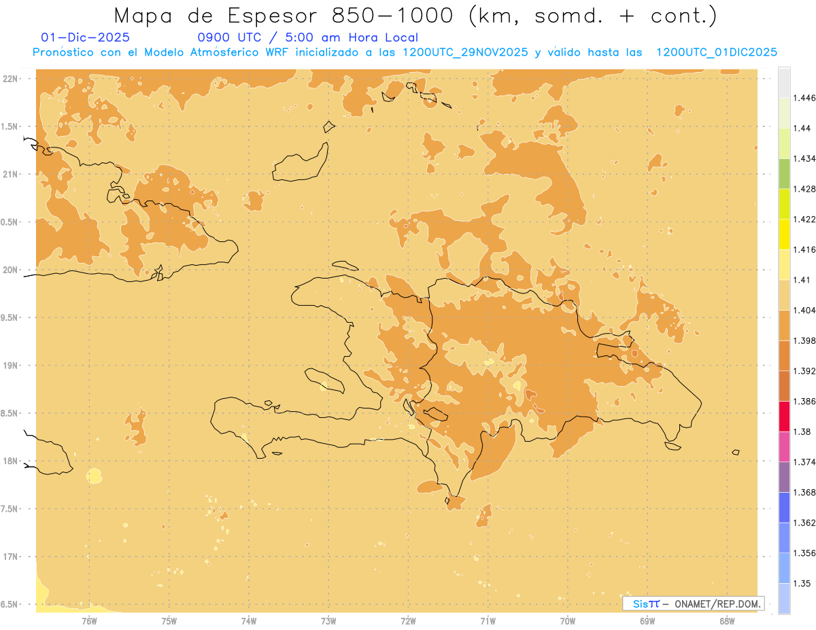The width and height of the screenshot is (816, 630).
Task: Select legend value 1.422
Action: pos(804,219)
